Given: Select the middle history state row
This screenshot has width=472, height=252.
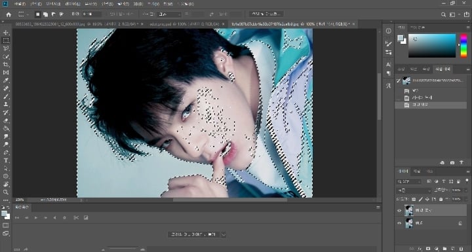Looking at the screenshot, I should [431, 98].
